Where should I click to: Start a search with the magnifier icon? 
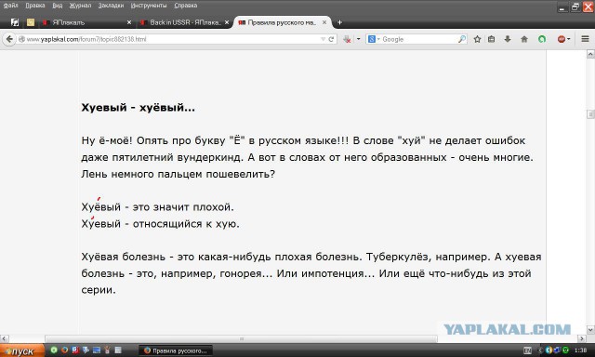tap(462, 39)
